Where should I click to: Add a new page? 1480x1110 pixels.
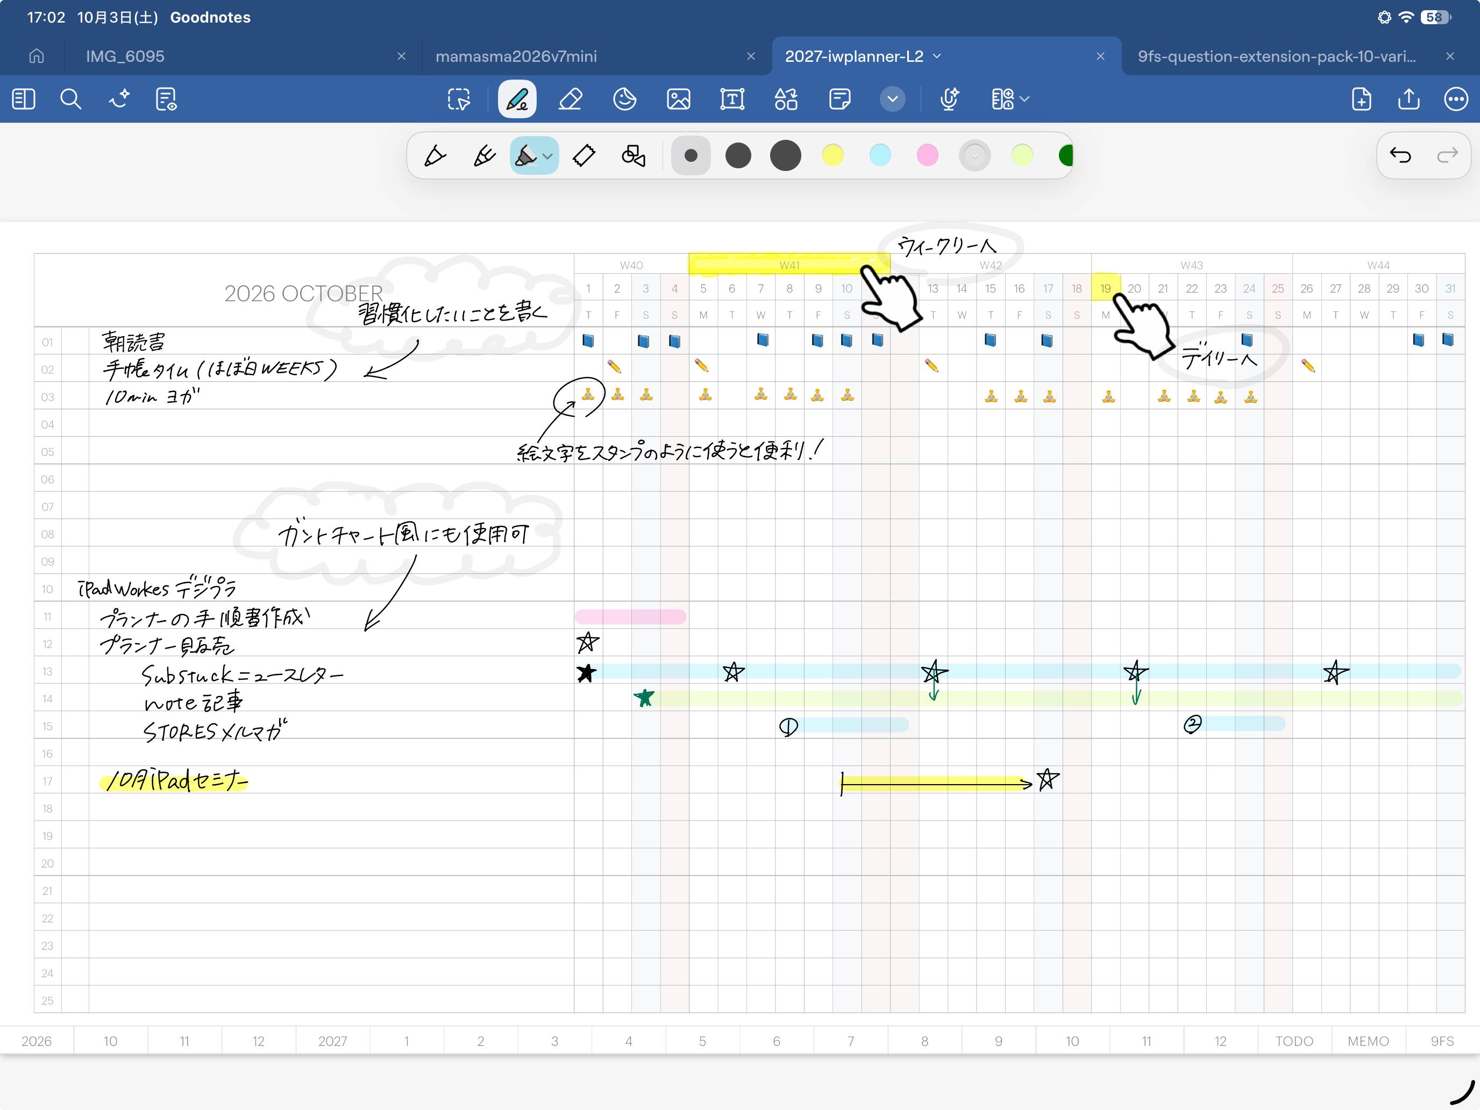pyautogui.click(x=1362, y=99)
